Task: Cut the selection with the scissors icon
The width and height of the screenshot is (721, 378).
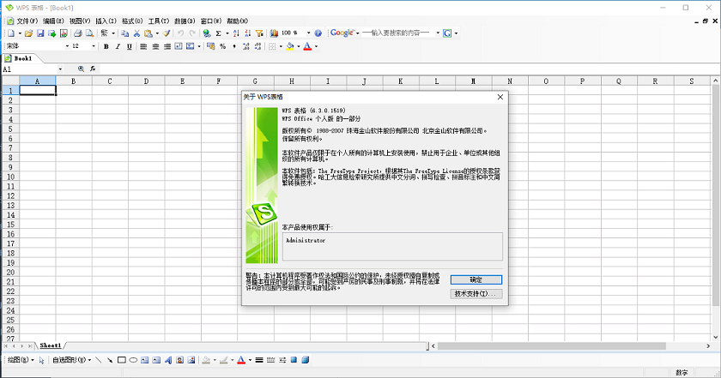Action: coord(136,33)
